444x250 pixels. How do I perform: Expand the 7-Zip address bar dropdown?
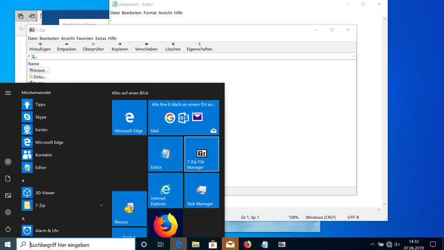click(353, 56)
